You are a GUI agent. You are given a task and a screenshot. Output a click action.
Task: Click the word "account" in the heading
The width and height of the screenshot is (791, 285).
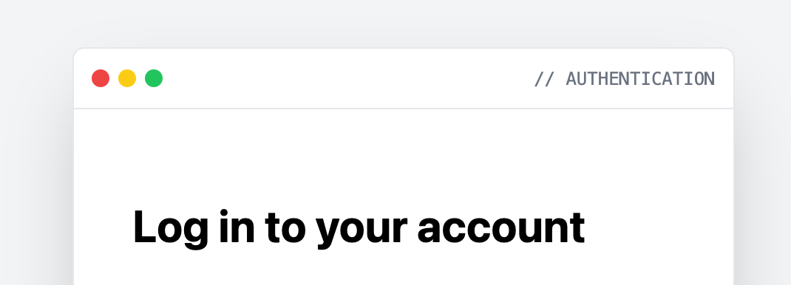pyautogui.click(x=501, y=228)
